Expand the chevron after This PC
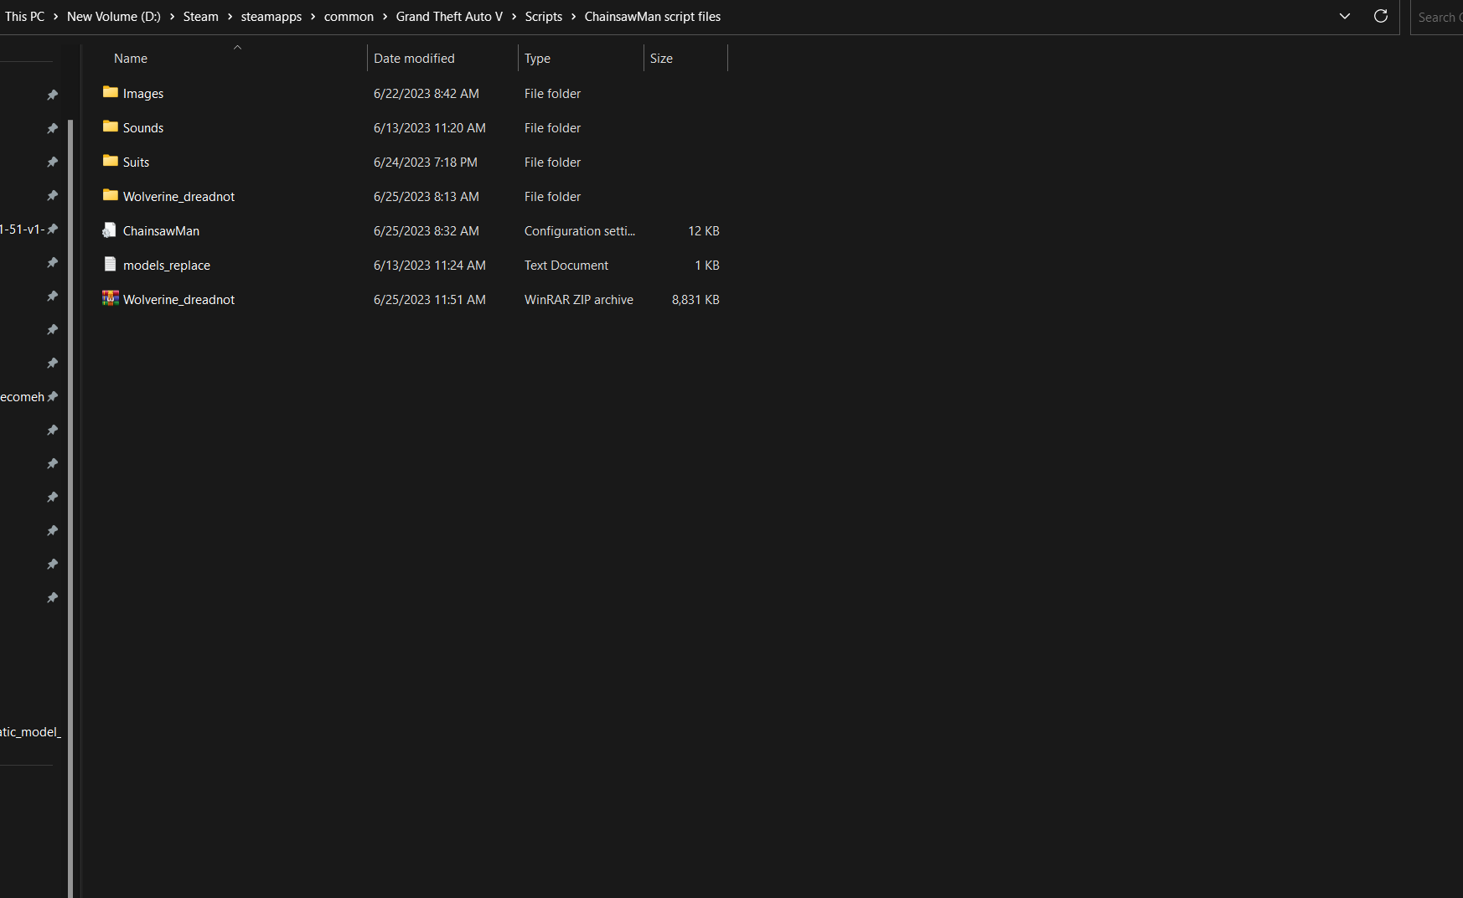This screenshot has width=1463, height=898. 56,17
